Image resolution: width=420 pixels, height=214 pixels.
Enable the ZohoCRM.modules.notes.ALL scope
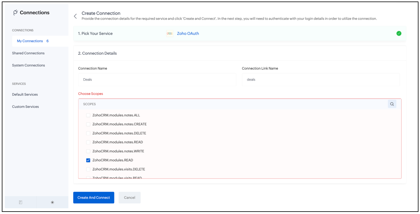(x=88, y=115)
